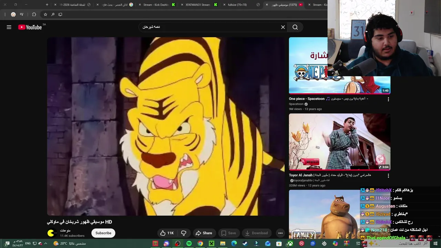Image resolution: width=441 pixels, height=248 pixels.
Task: Open the page zoom indicator icon
Action: coord(53,14)
